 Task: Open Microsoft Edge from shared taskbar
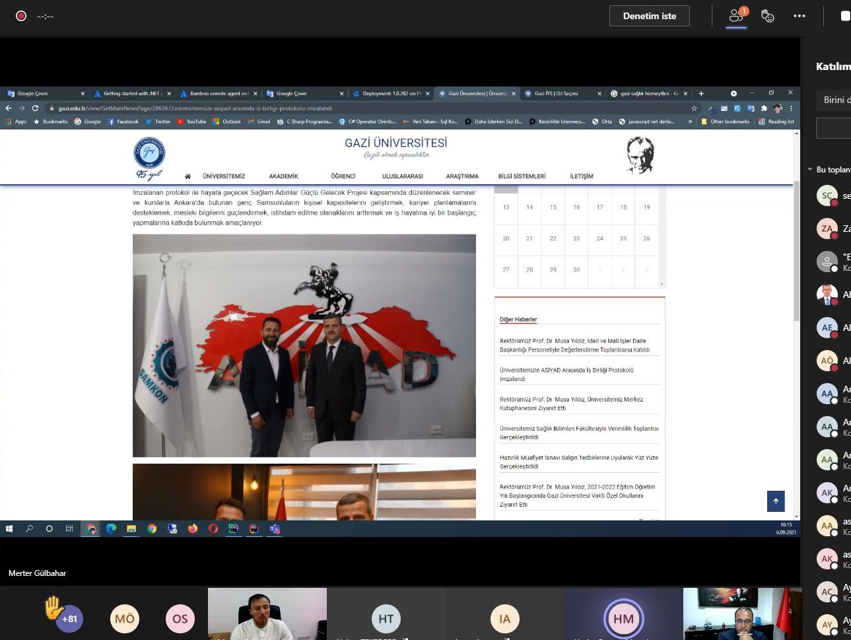click(x=111, y=528)
